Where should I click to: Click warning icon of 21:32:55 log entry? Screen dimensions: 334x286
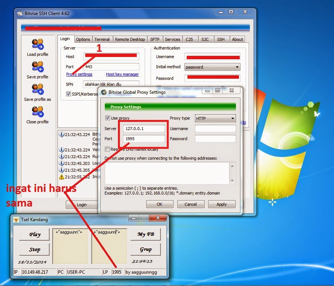(x=61, y=177)
